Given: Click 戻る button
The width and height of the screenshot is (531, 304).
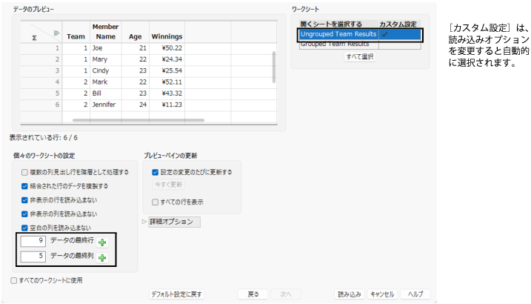Looking at the screenshot, I should (253, 294).
